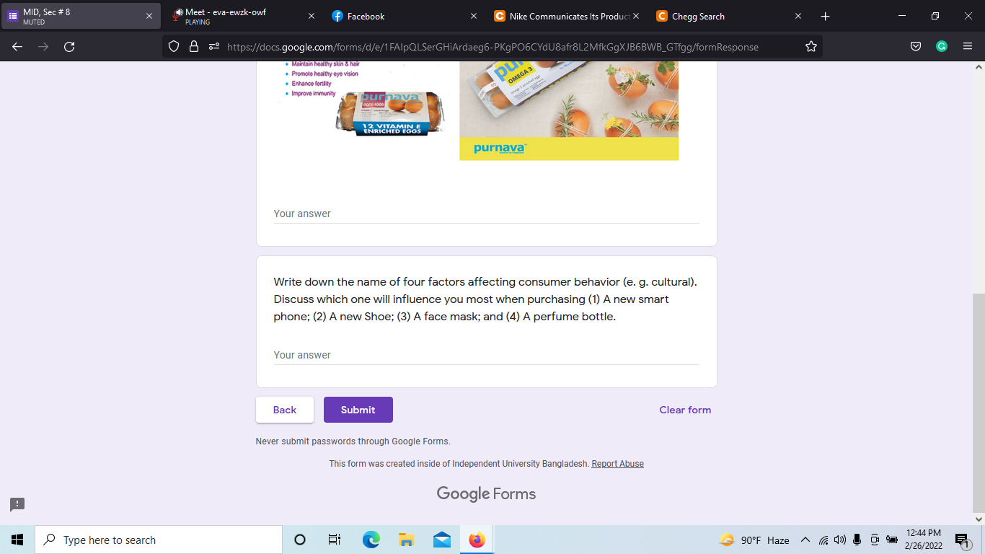Open the Windows Start menu
The image size is (985, 554).
pyautogui.click(x=17, y=540)
